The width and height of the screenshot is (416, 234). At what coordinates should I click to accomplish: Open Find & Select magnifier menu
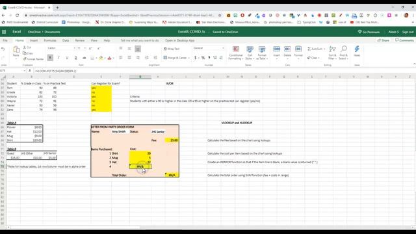(x=343, y=53)
